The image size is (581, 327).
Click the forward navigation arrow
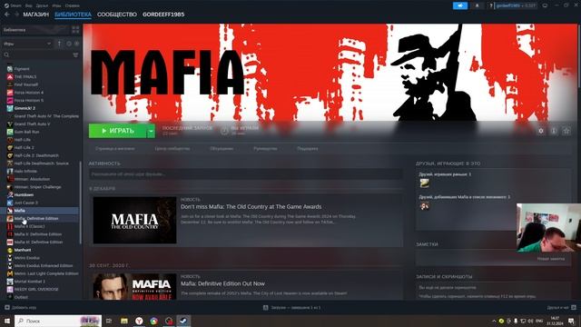(x=16, y=15)
